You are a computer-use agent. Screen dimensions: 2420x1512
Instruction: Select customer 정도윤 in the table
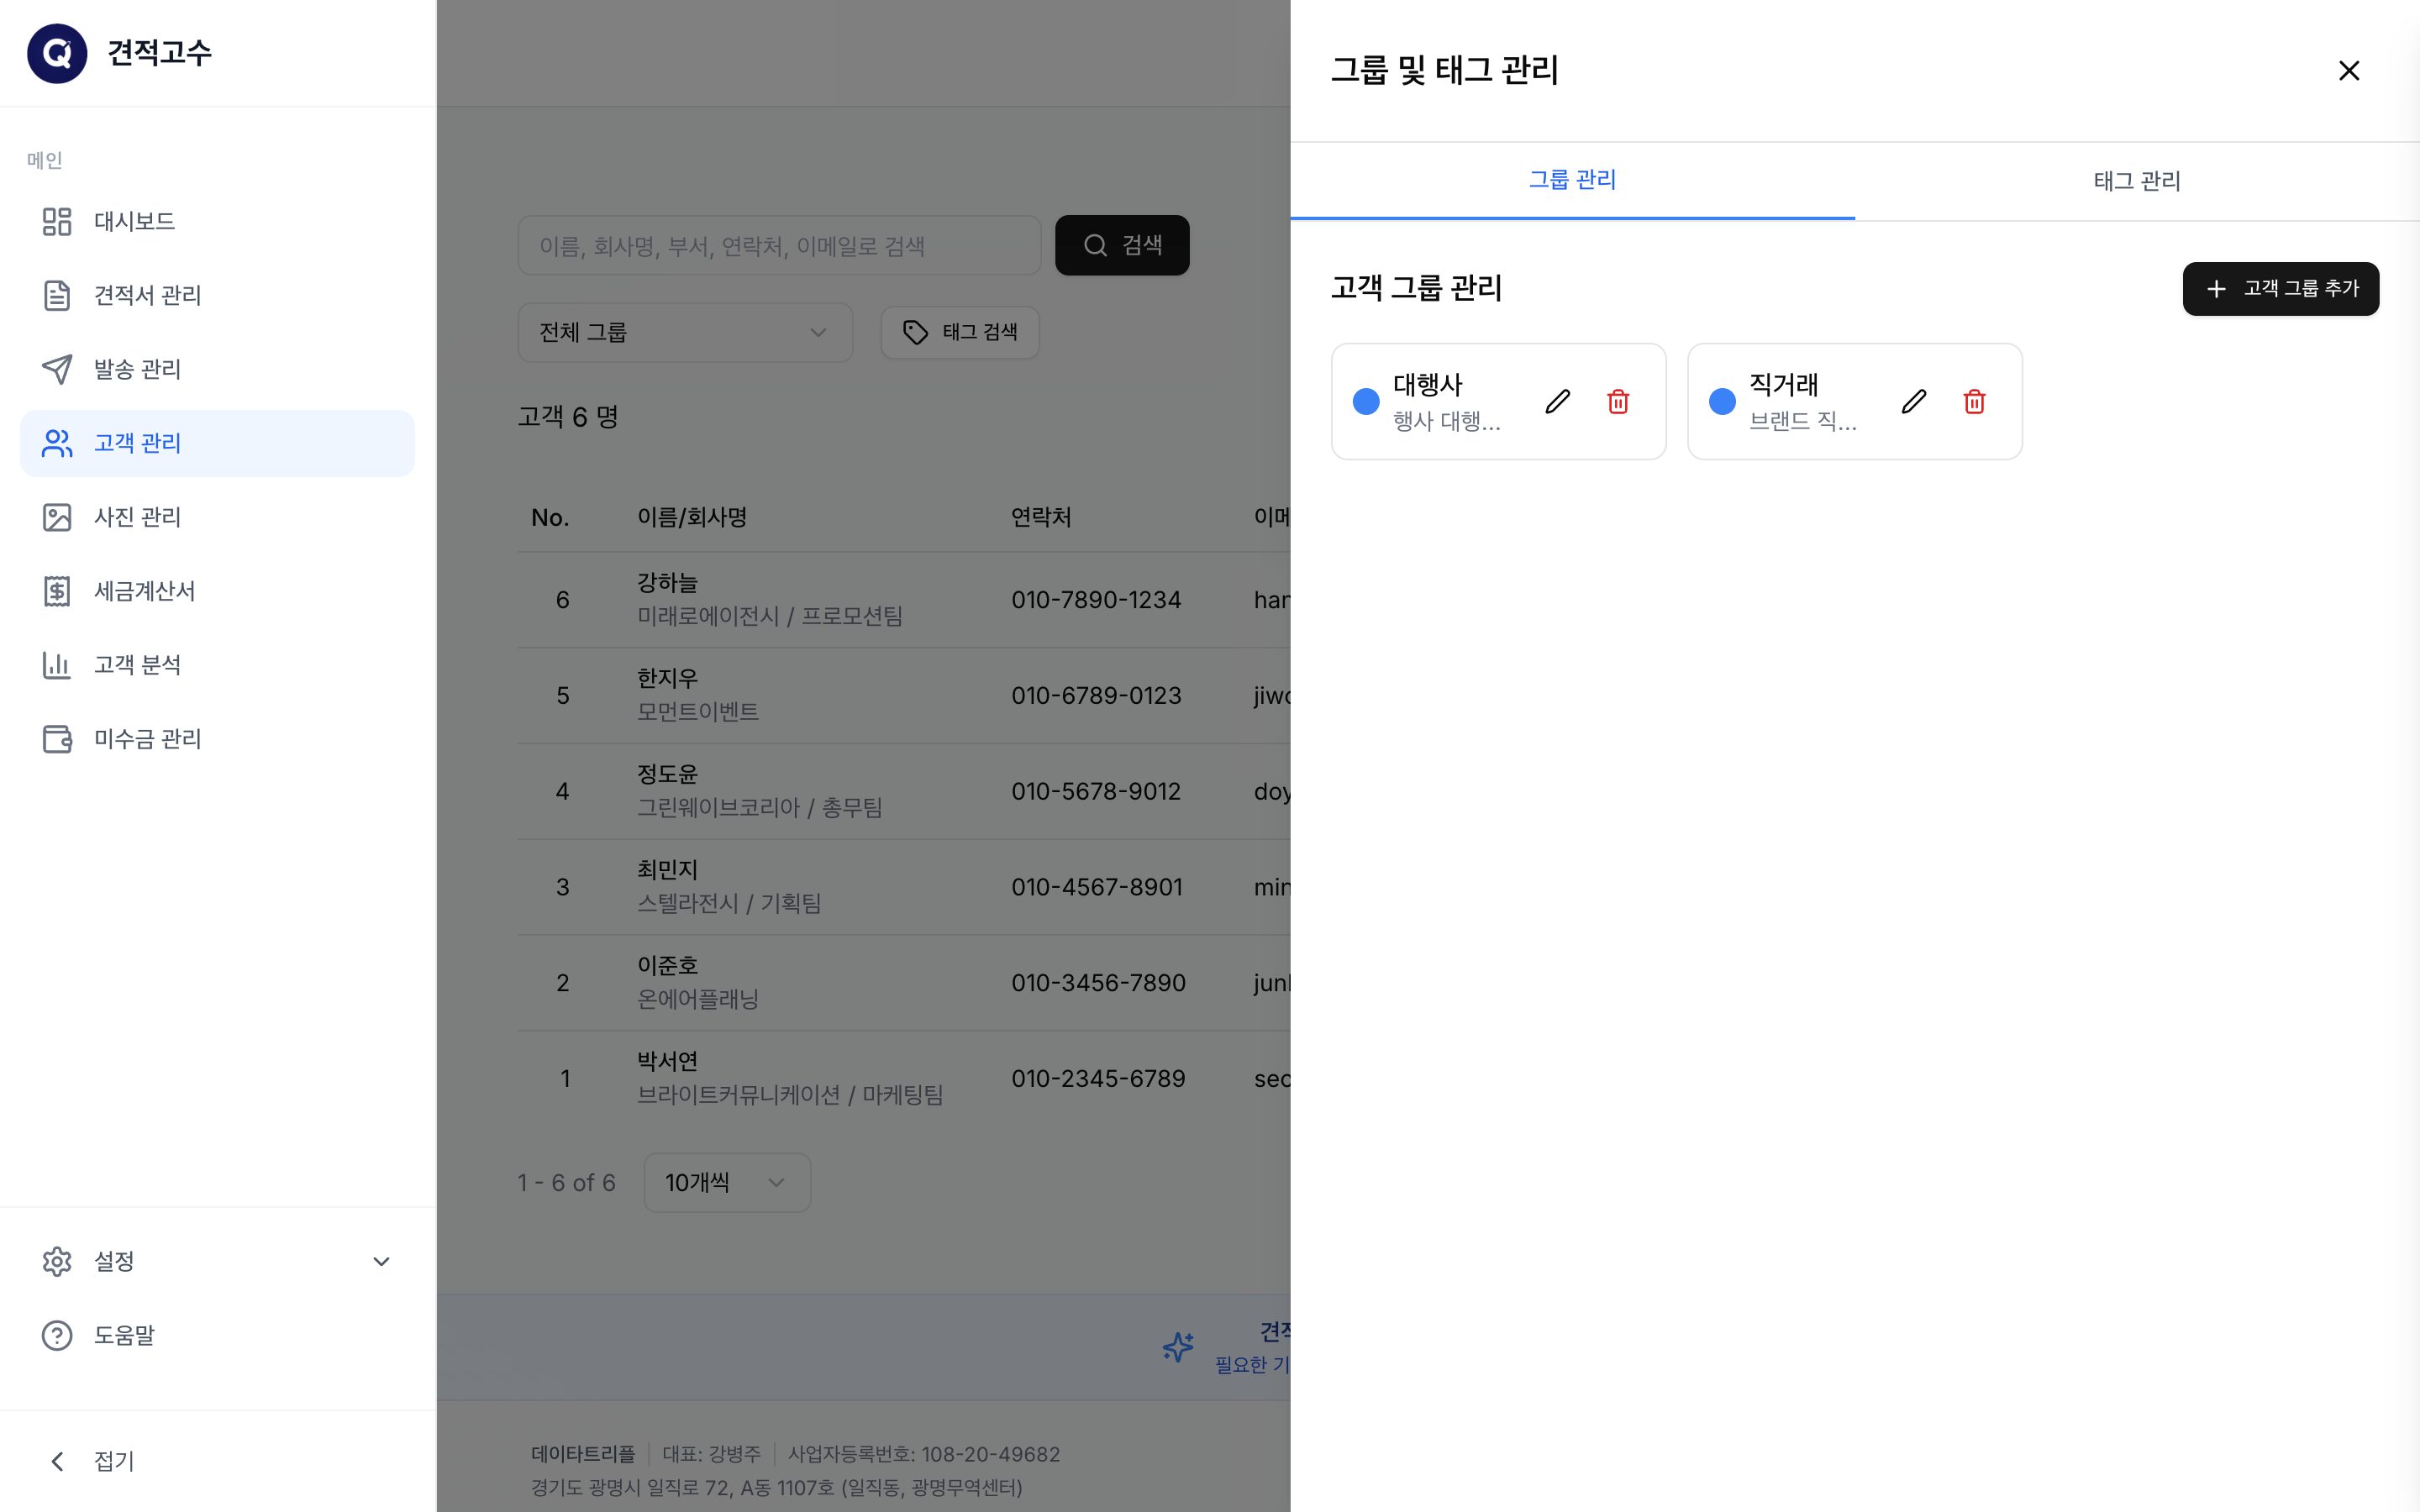coord(667,774)
